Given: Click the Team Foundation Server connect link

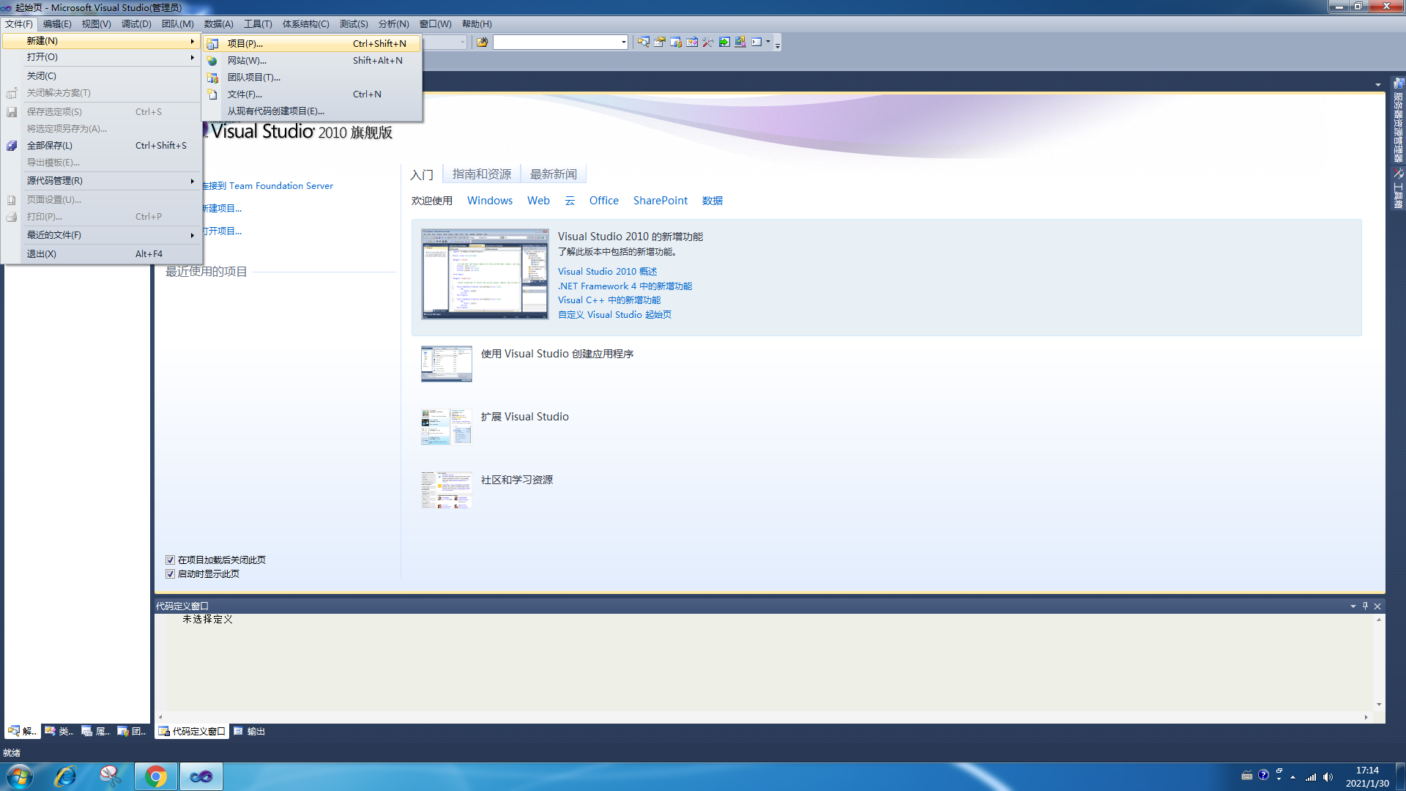Looking at the screenshot, I should point(268,186).
